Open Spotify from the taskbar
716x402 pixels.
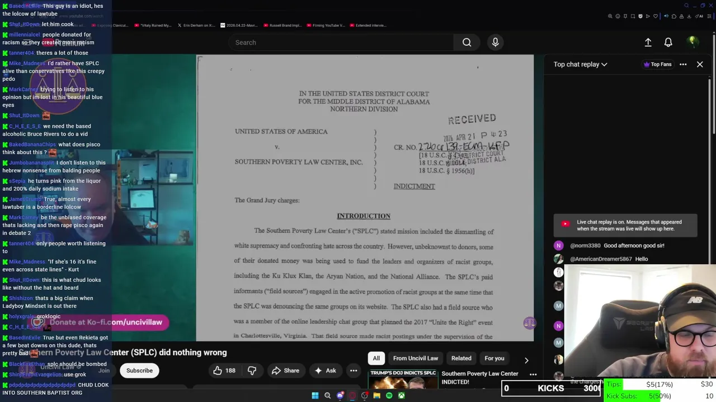tap(389, 396)
